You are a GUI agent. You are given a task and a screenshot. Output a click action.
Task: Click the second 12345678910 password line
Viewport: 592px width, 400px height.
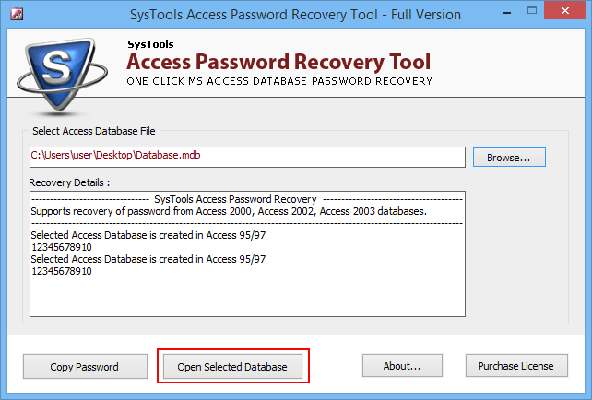[62, 271]
